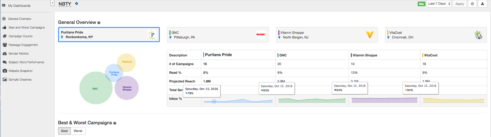
Task: Open Message Engagement sidebar item
Action: 23,45
